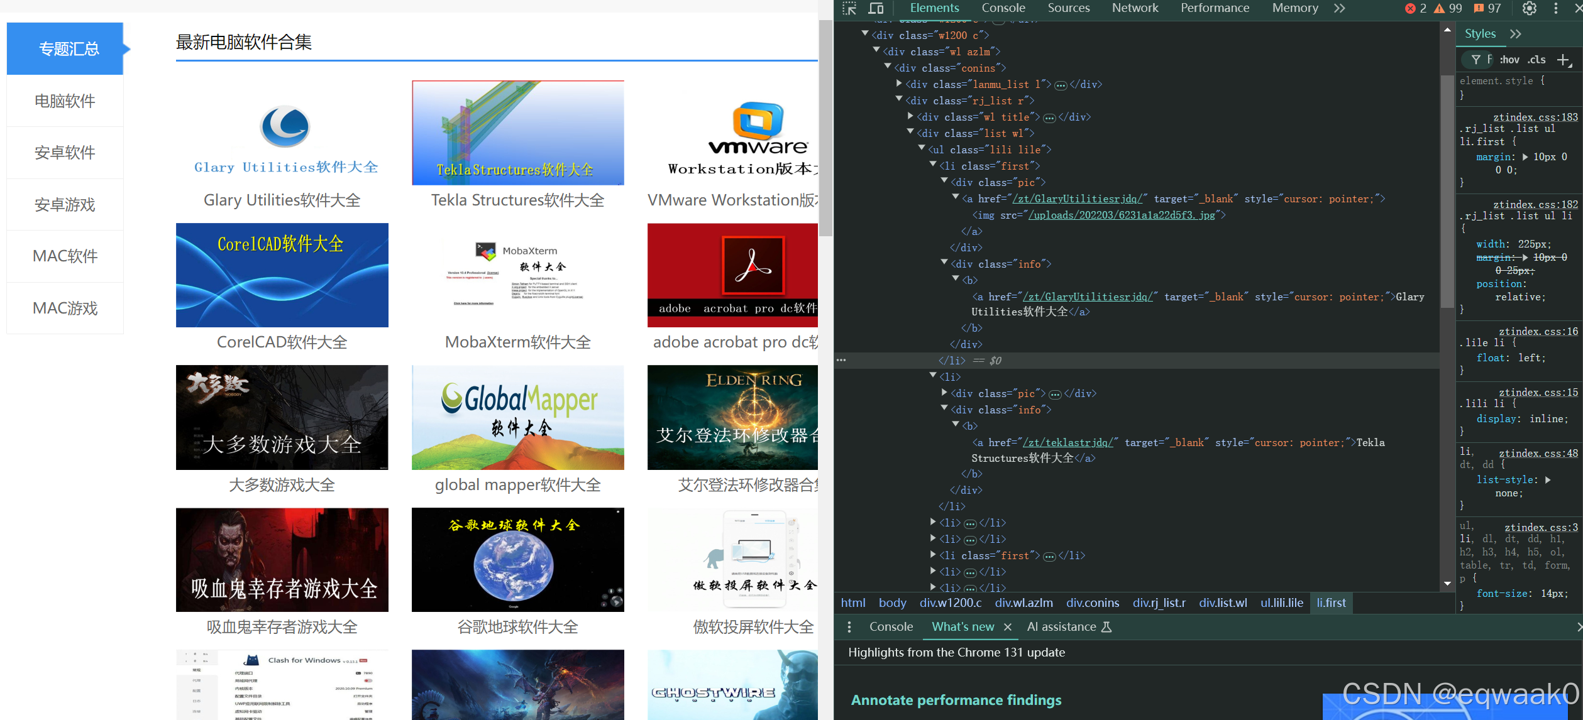Open the CorelCAD软件大全 thumbnail
The width and height of the screenshot is (1583, 720).
(282, 275)
